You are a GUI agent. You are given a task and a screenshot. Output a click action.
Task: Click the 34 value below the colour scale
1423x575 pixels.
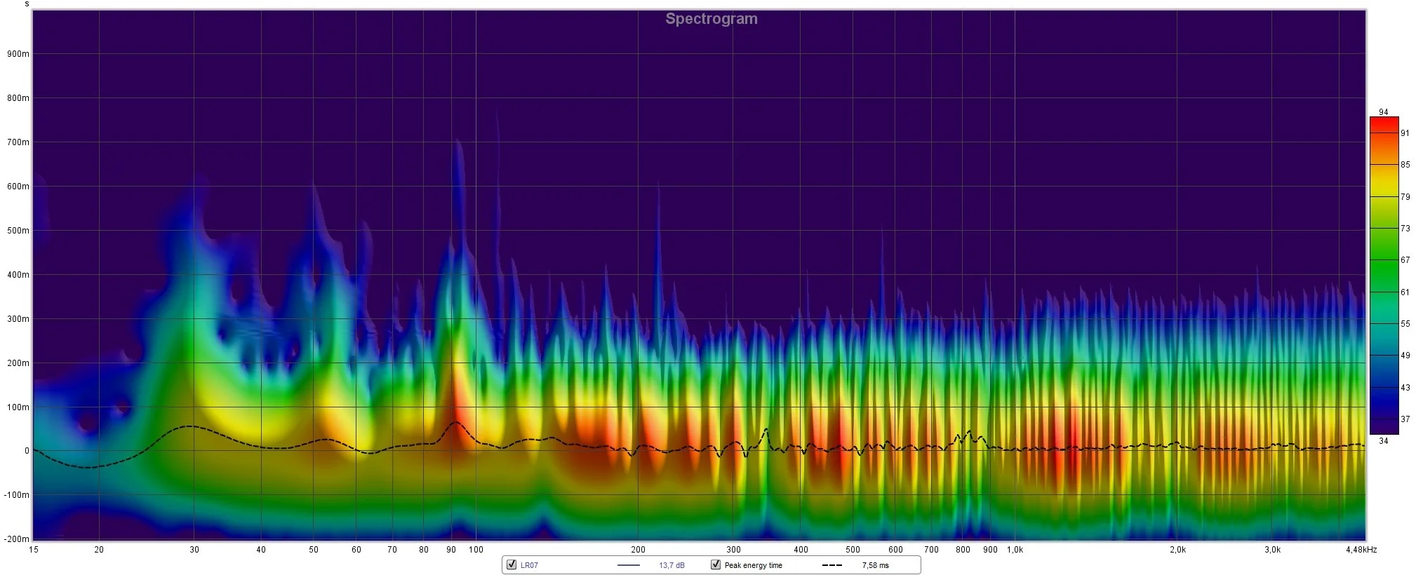[x=1383, y=441]
